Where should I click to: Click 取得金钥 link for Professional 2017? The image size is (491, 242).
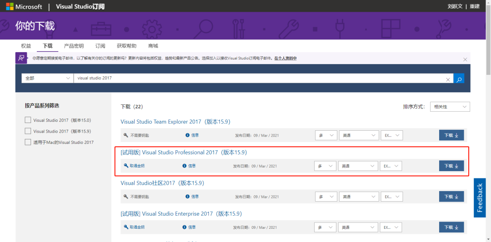tap(137, 166)
